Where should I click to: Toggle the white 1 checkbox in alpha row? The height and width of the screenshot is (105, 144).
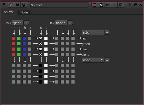tap(46, 54)
